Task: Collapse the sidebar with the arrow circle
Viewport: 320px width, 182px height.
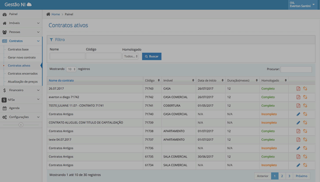Action: click(x=21, y=125)
